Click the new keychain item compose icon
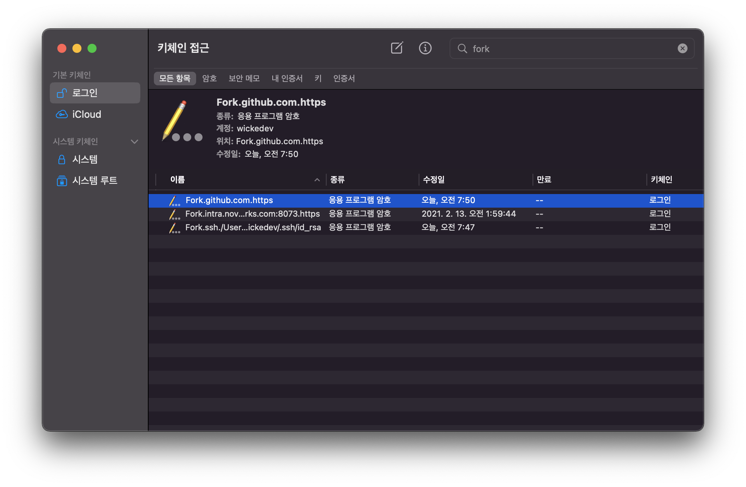 pyautogui.click(x=397, y=48)
